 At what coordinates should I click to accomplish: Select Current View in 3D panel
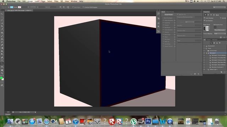[213, 51]
